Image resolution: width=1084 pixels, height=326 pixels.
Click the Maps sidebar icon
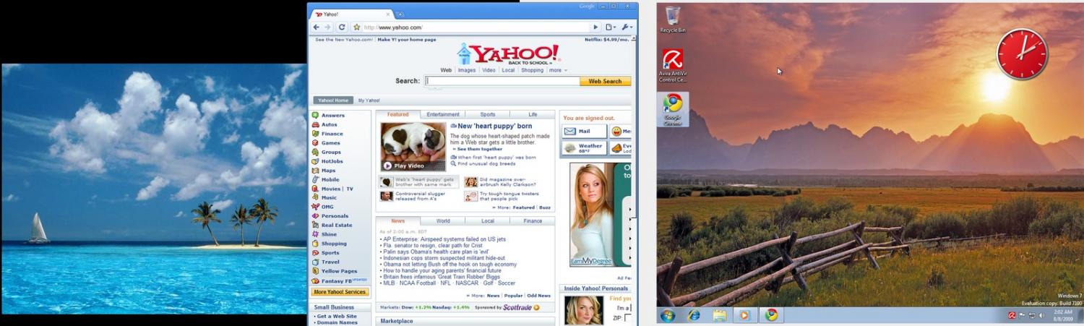tap(315, 171)
